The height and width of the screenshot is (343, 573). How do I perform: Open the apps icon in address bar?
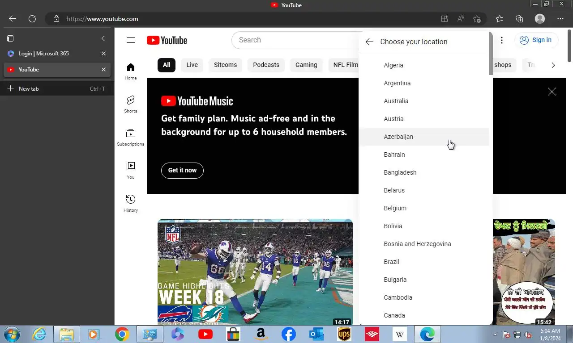point(444,19)
